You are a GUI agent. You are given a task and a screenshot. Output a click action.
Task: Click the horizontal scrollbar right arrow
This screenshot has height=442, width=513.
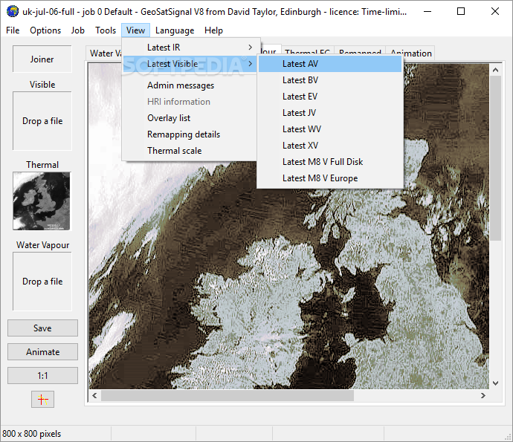483,396
